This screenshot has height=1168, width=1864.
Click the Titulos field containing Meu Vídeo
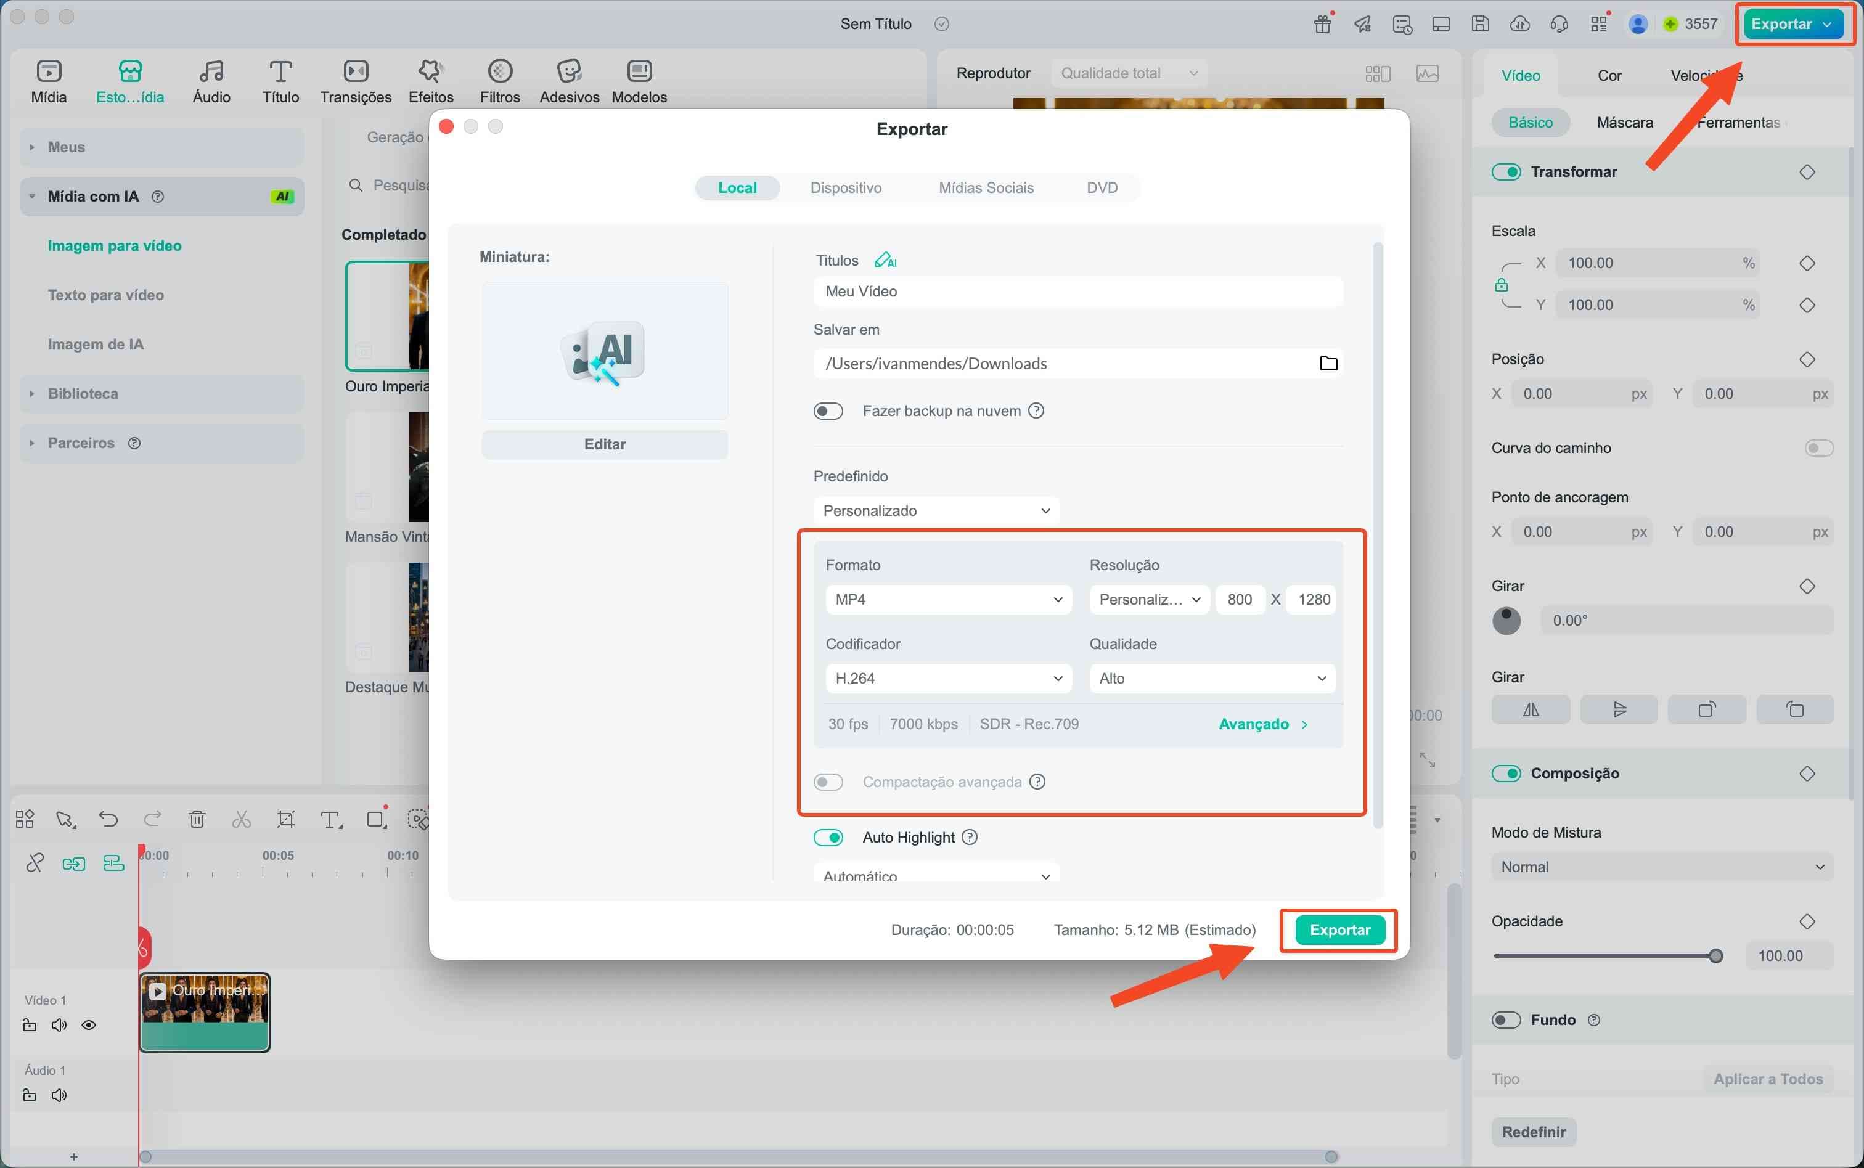pyautogui.click(x=1077, y=291)
